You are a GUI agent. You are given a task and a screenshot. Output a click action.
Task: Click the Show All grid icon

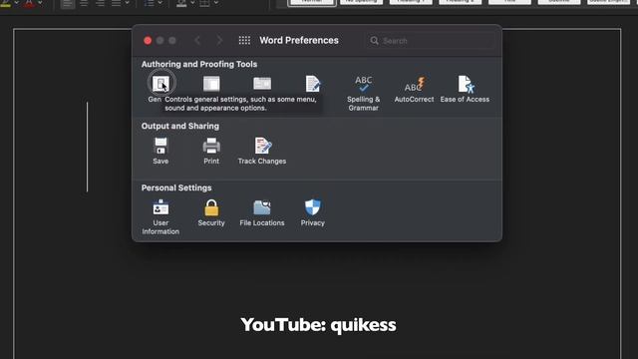[244, 40]
